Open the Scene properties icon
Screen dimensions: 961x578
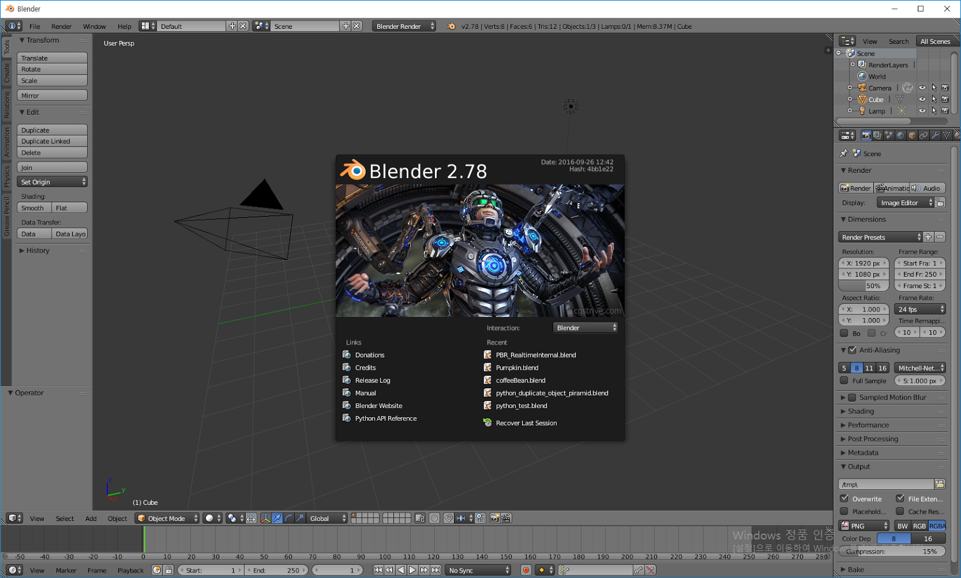[889, 136]
